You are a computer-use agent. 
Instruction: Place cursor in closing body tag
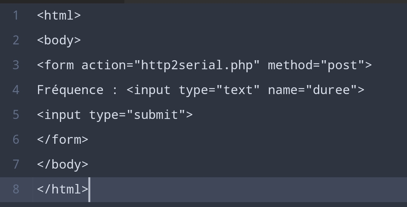coord(63,165)
